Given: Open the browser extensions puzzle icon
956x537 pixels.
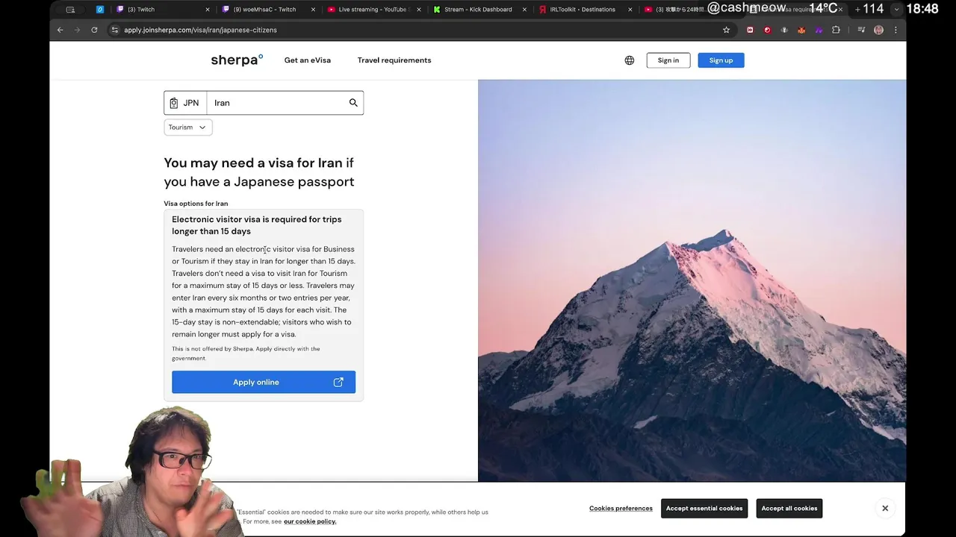Looking at the screenshot, I should [836, 30].
